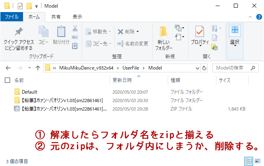Click the Cut scissors icon
Viewport: 264px width, 166px height.
click(x=75, y=28)
